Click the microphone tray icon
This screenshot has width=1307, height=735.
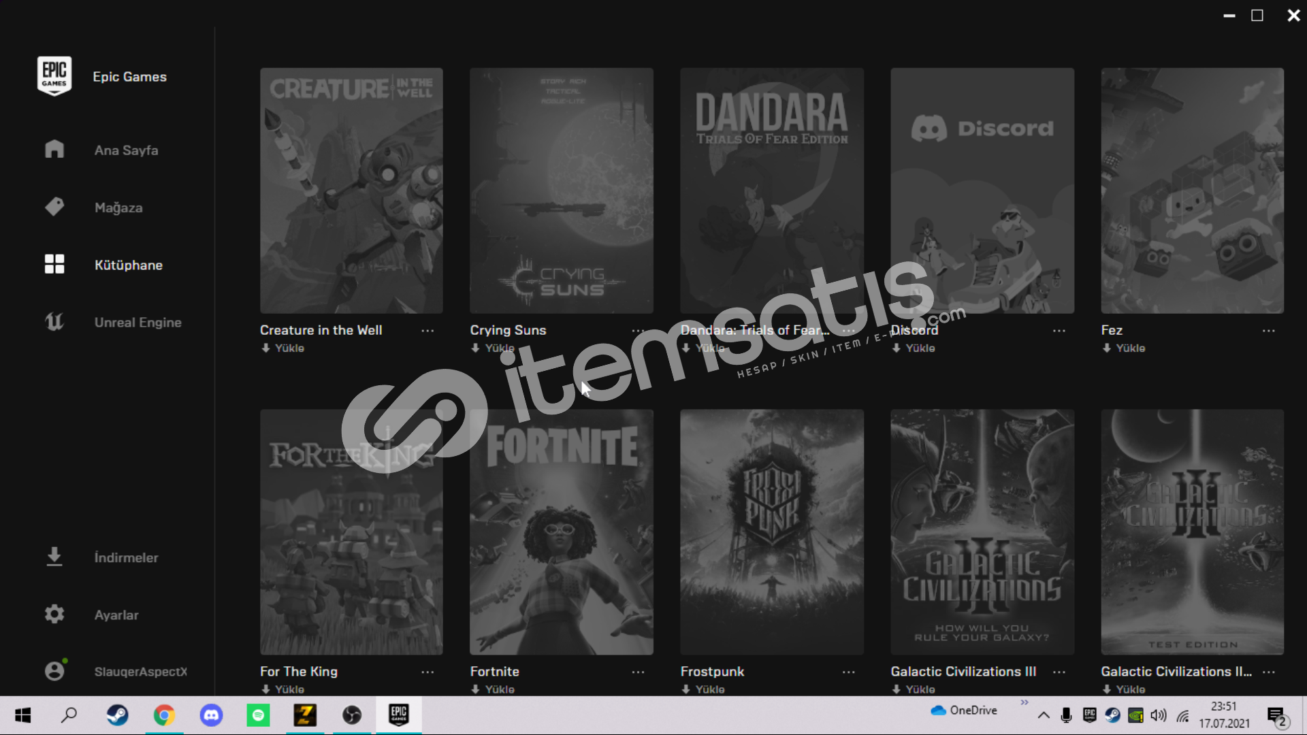click(1066, 715)
